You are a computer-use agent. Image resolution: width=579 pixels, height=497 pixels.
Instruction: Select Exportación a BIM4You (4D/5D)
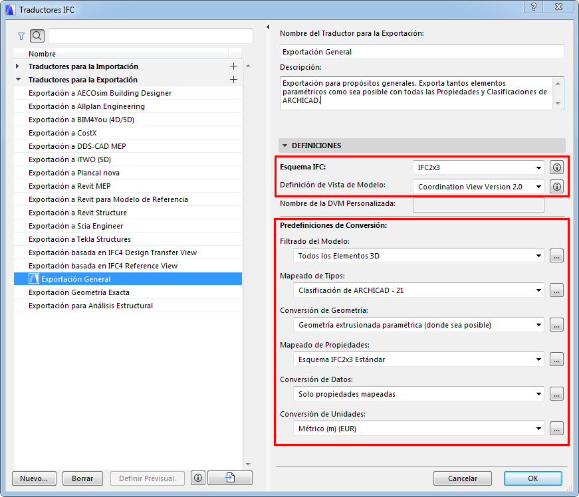(128, 120)
